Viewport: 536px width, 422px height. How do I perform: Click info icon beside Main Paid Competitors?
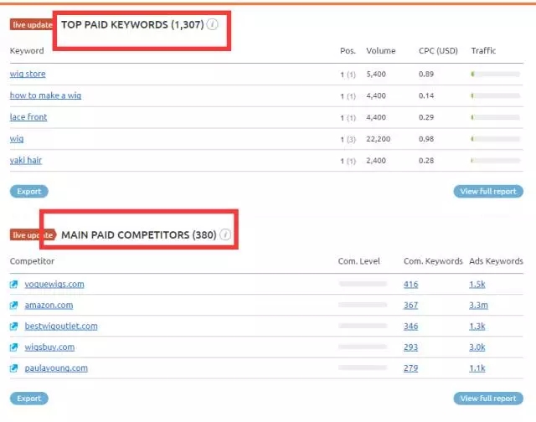click(224, 234)
